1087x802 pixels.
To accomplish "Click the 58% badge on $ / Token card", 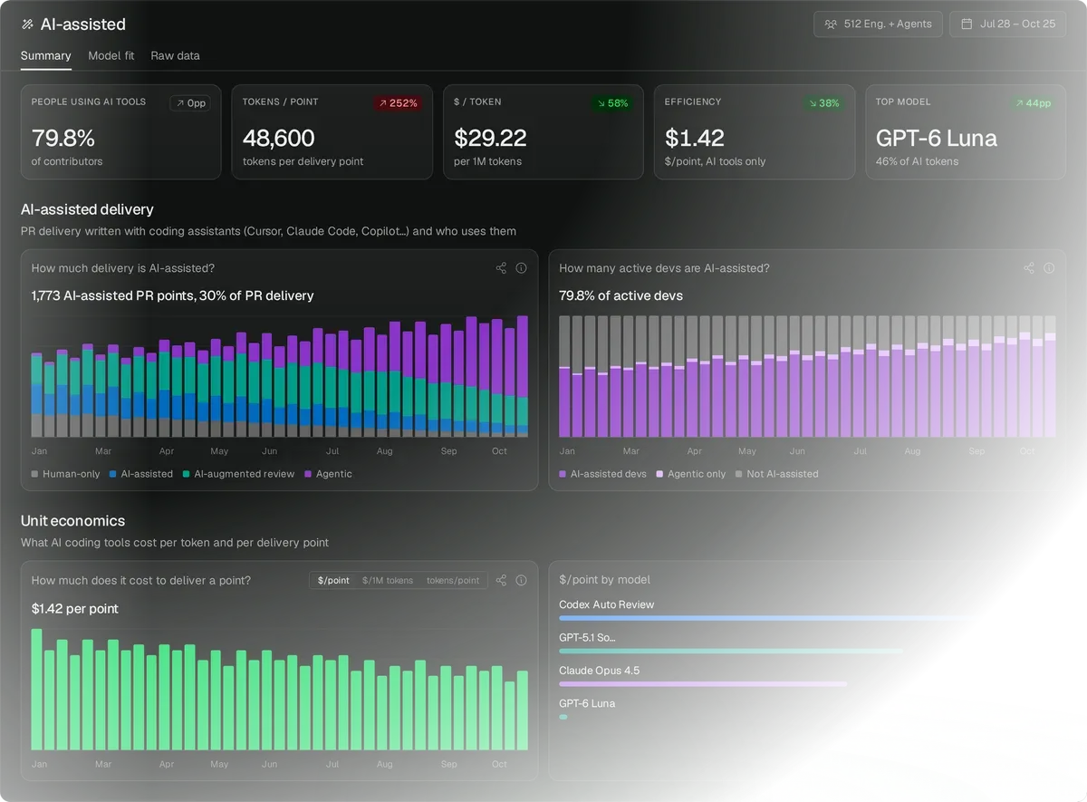I will (x=612, y=103).
